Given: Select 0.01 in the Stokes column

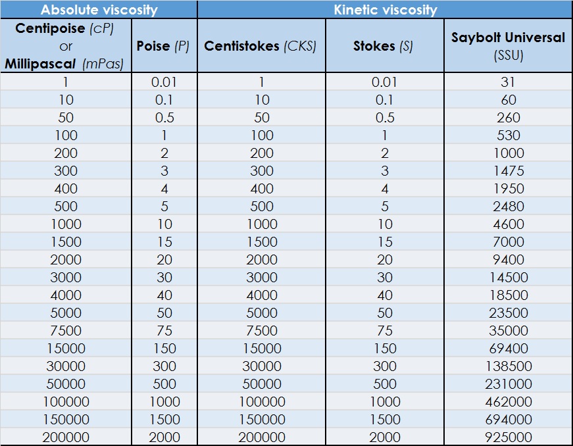Looking at the screenshot, I should click(x=384, y=82).
